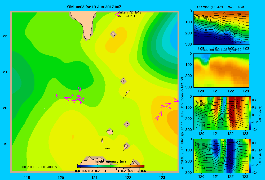Image resolution: width=265 pixels, height=180 pixels.
Task: Click the "200 1000 2000 4000m" depth legend
Action: (x=38, y=167)
